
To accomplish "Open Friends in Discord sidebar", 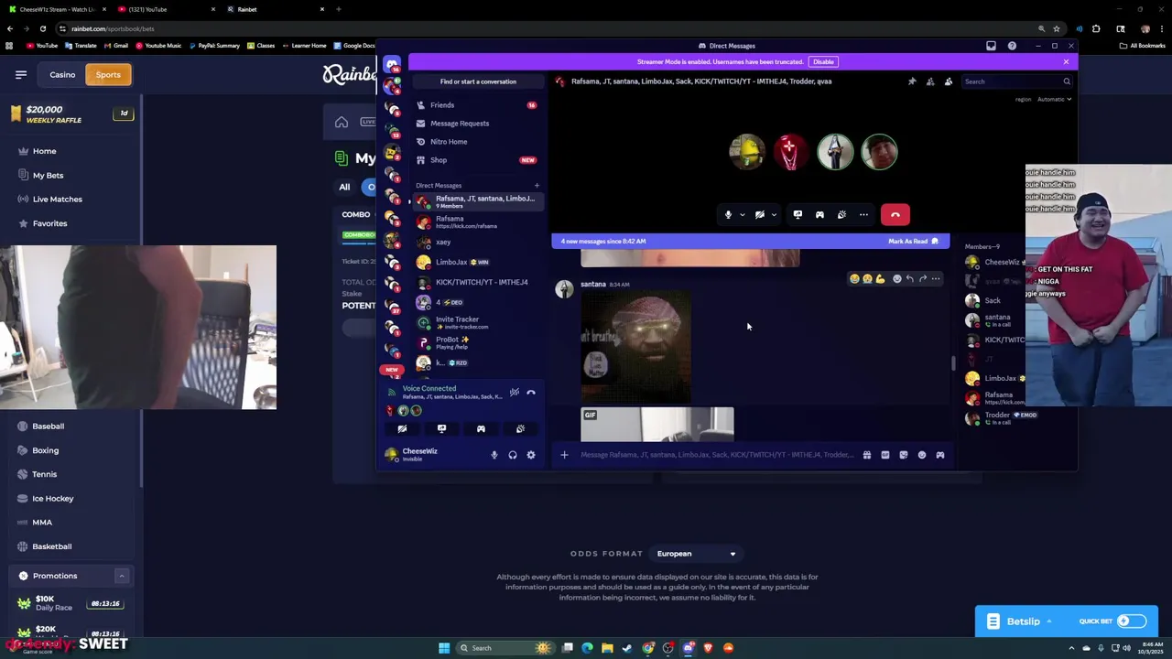I will (476, 105).
